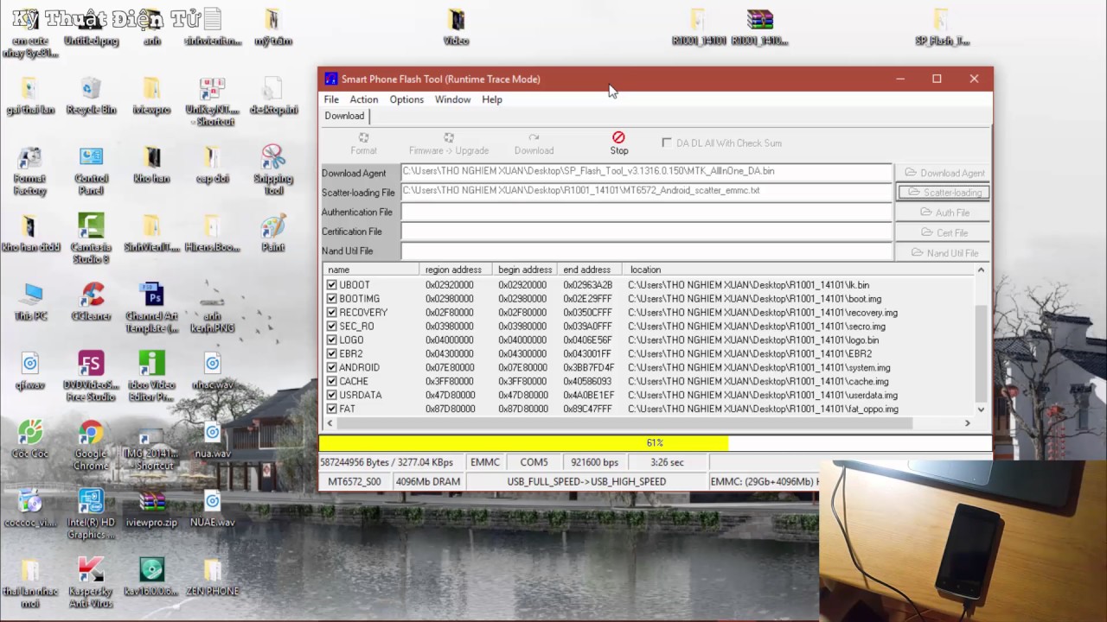Viewport: 1107px width, 622px height.
Task: Select the DVDVideoSoft Free Studio shortcut
Action: [91, 377]
